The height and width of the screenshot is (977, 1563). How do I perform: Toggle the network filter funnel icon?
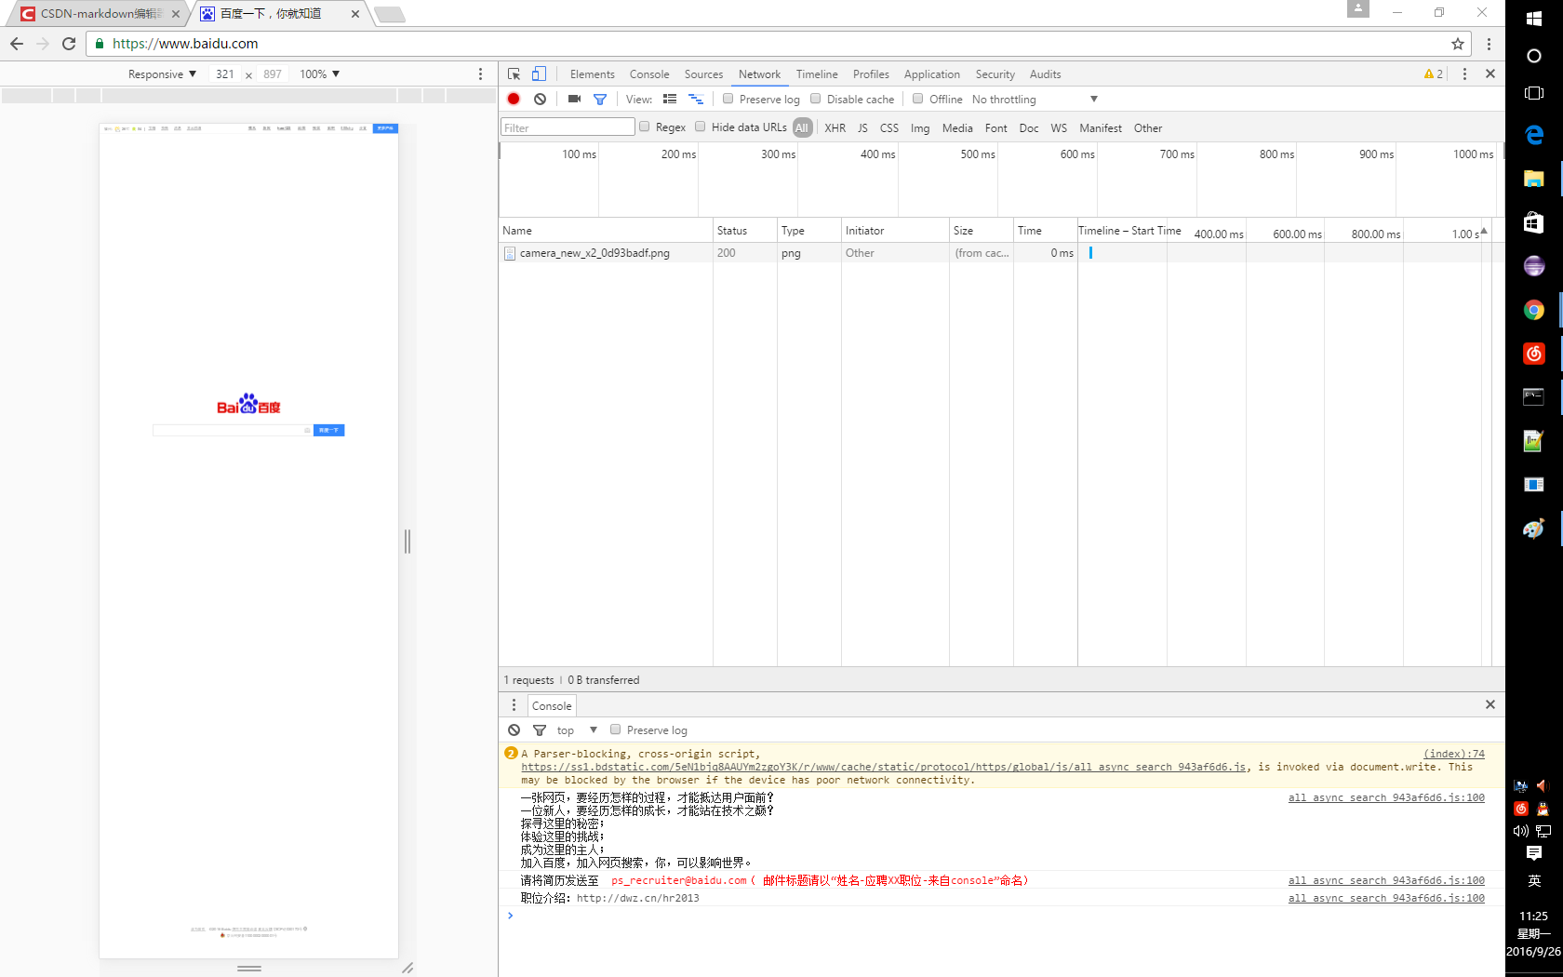[x=600, y=99]
